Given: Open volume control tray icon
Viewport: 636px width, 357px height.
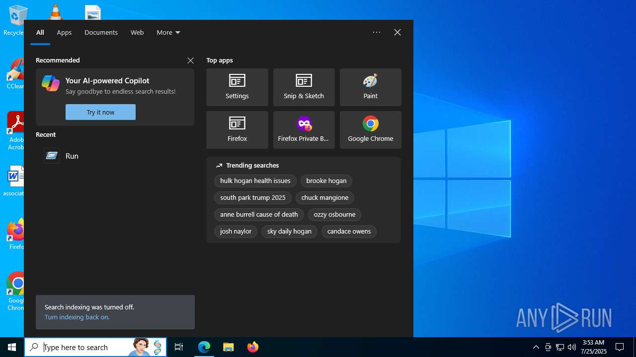Looking at the screenshot, I should (x=572, y=347).
